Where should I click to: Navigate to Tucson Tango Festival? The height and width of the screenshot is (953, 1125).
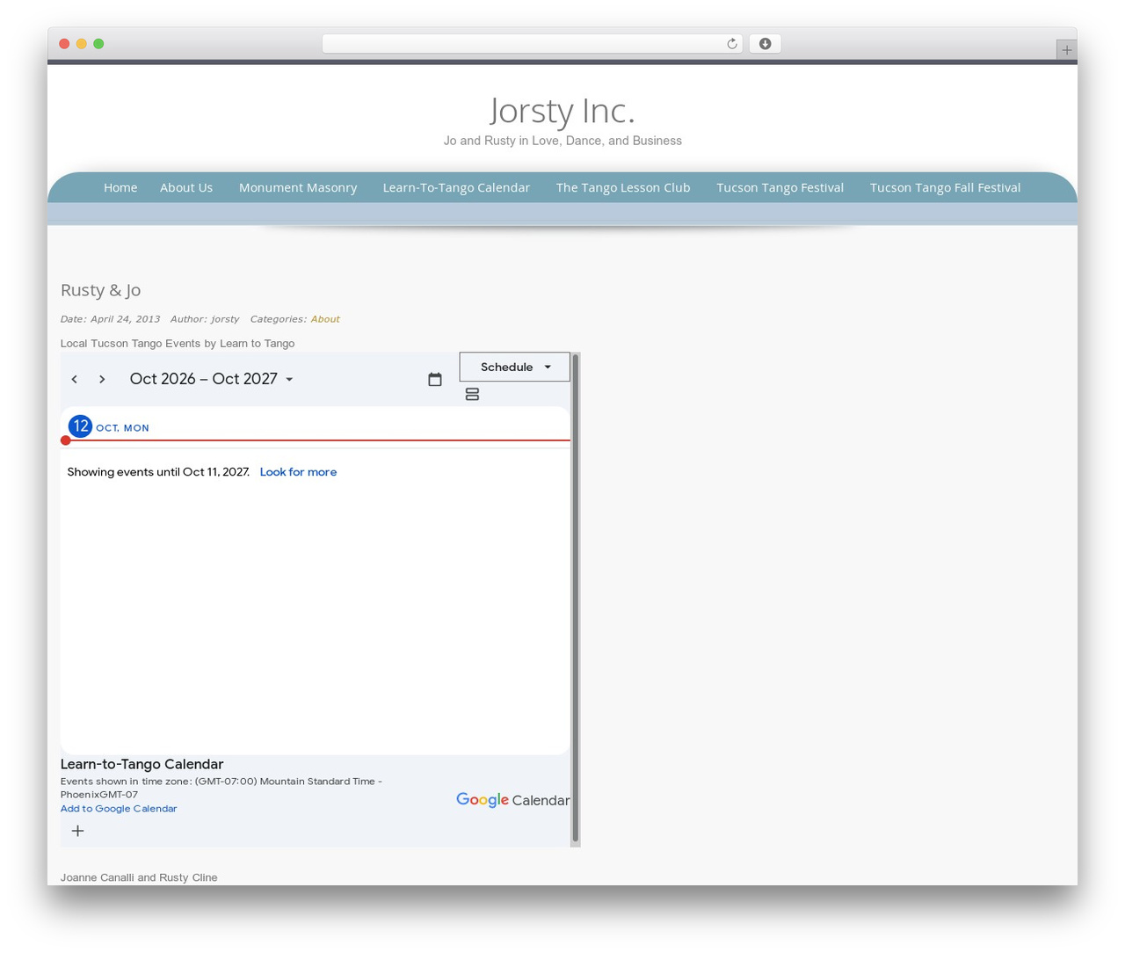(x=780, y=187)
